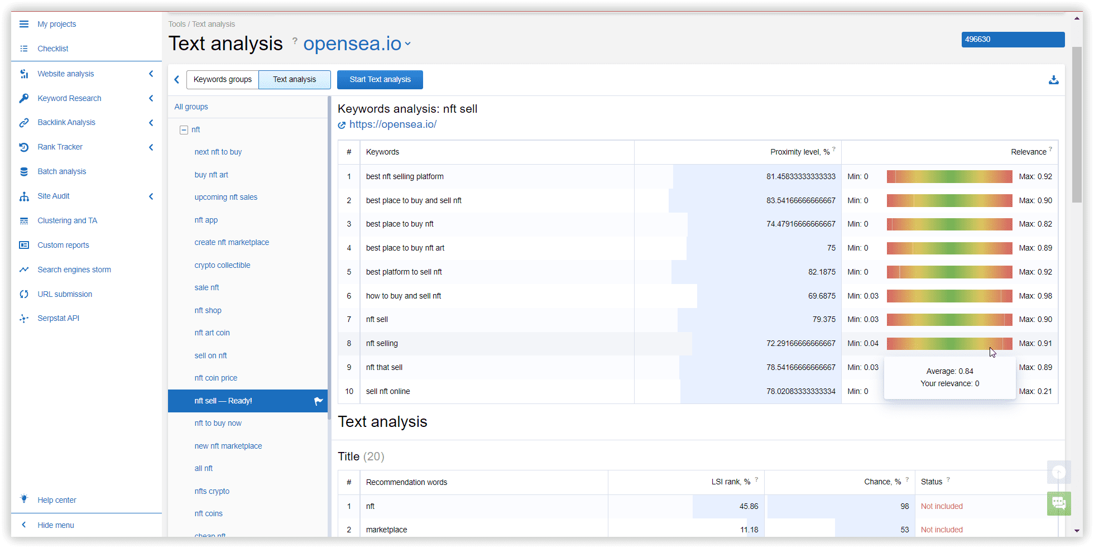This screenshot has height=548, width=1094.
Task: Click the Custom reports icon
Action: pyautogui.click(x=24, y=245)
